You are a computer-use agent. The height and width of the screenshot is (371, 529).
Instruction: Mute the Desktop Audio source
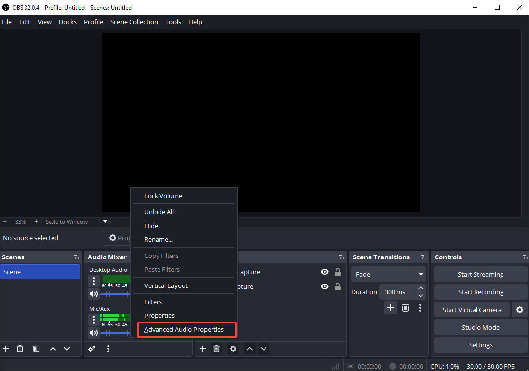[x=93, y=293]
